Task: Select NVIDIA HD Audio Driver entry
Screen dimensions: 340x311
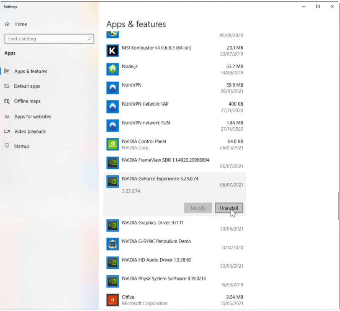Action: tap(156, 260)
